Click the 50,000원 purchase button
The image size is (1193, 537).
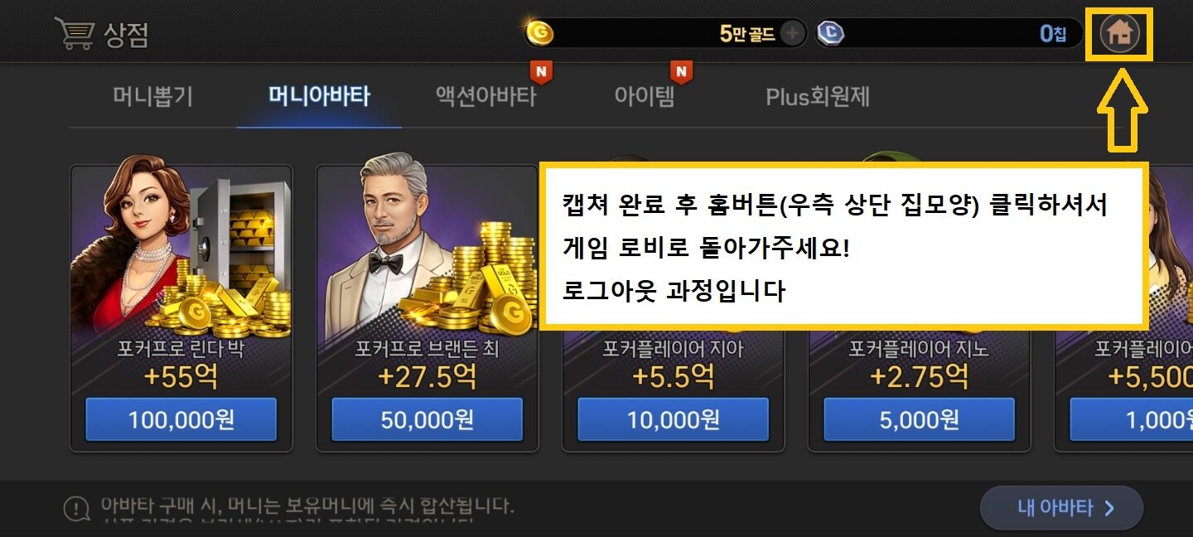click(x=427, y=419)
